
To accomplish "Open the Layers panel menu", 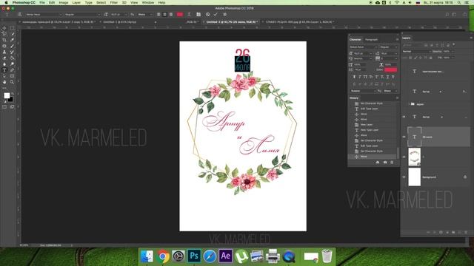I will point(471,38).
